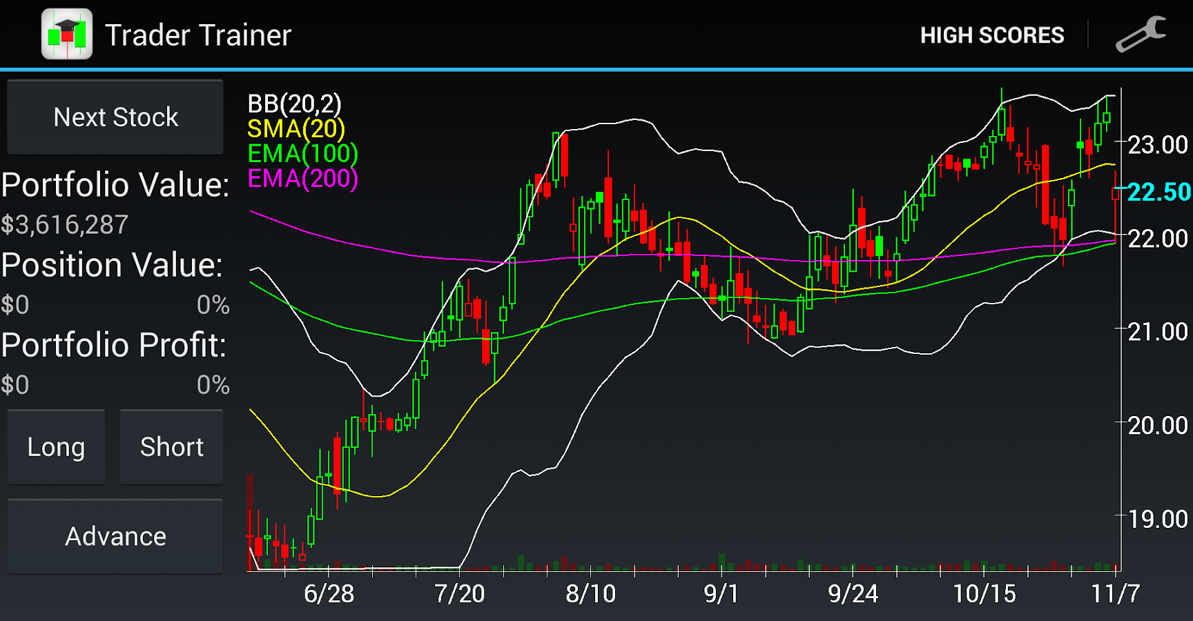Select the green EMA(100) legend label
This screenshot has height=621, width=1193.
[302, 154]
